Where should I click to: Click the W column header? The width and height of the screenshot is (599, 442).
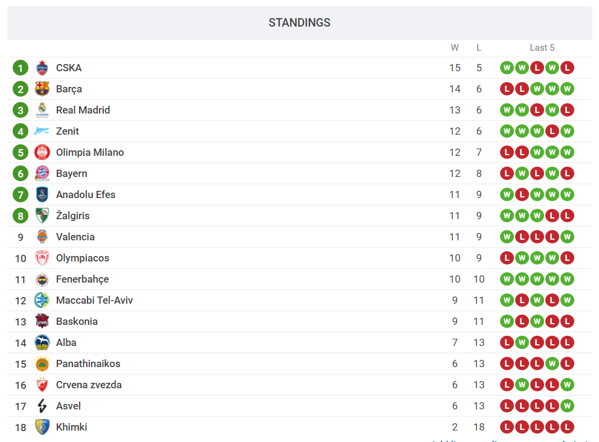(455, 48)
